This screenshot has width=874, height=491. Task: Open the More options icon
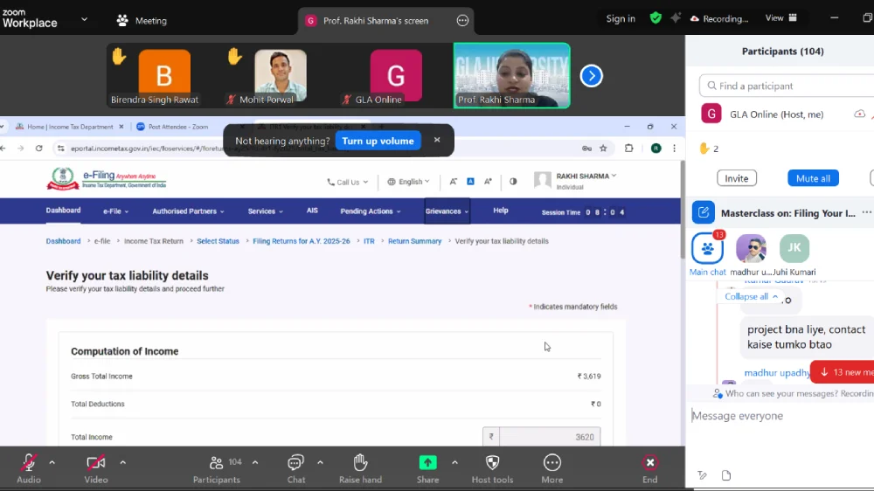pyautogui.click(x=551, y=462)
